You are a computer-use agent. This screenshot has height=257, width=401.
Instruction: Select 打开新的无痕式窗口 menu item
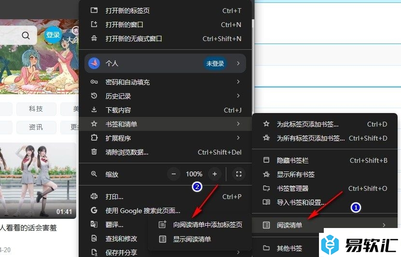165,39
